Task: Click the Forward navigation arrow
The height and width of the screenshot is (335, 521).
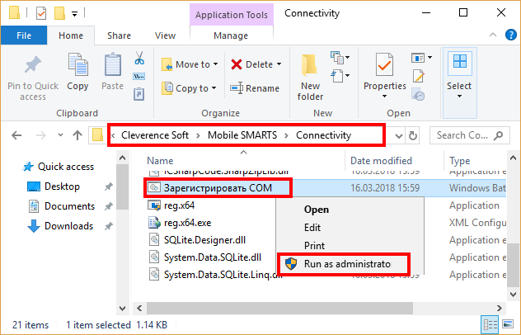Action: coord(41,135)
